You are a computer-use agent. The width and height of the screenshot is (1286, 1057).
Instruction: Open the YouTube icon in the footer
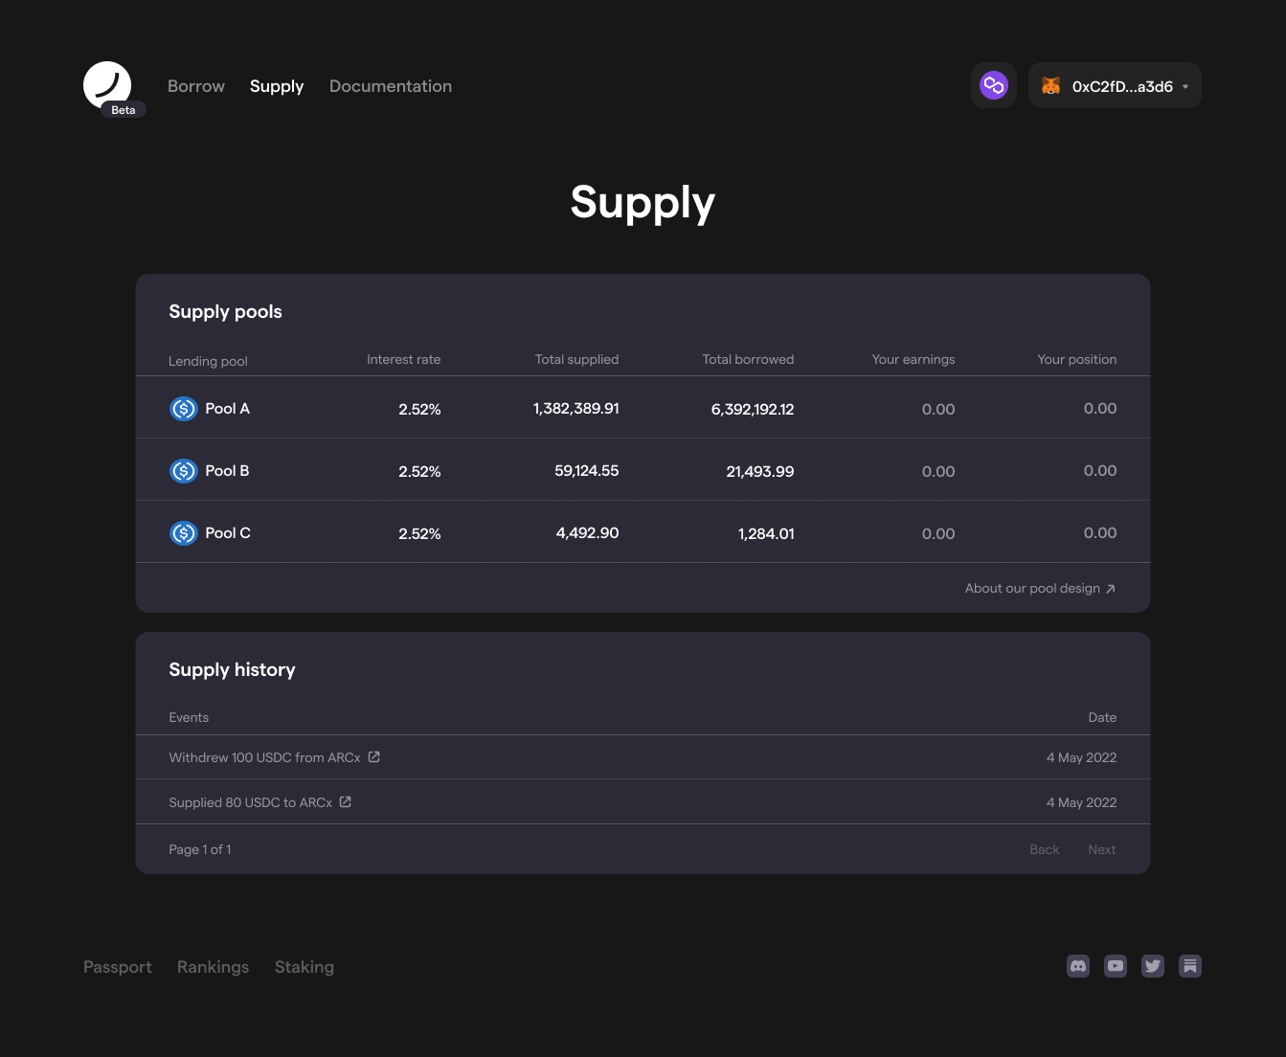point(1115,966)
